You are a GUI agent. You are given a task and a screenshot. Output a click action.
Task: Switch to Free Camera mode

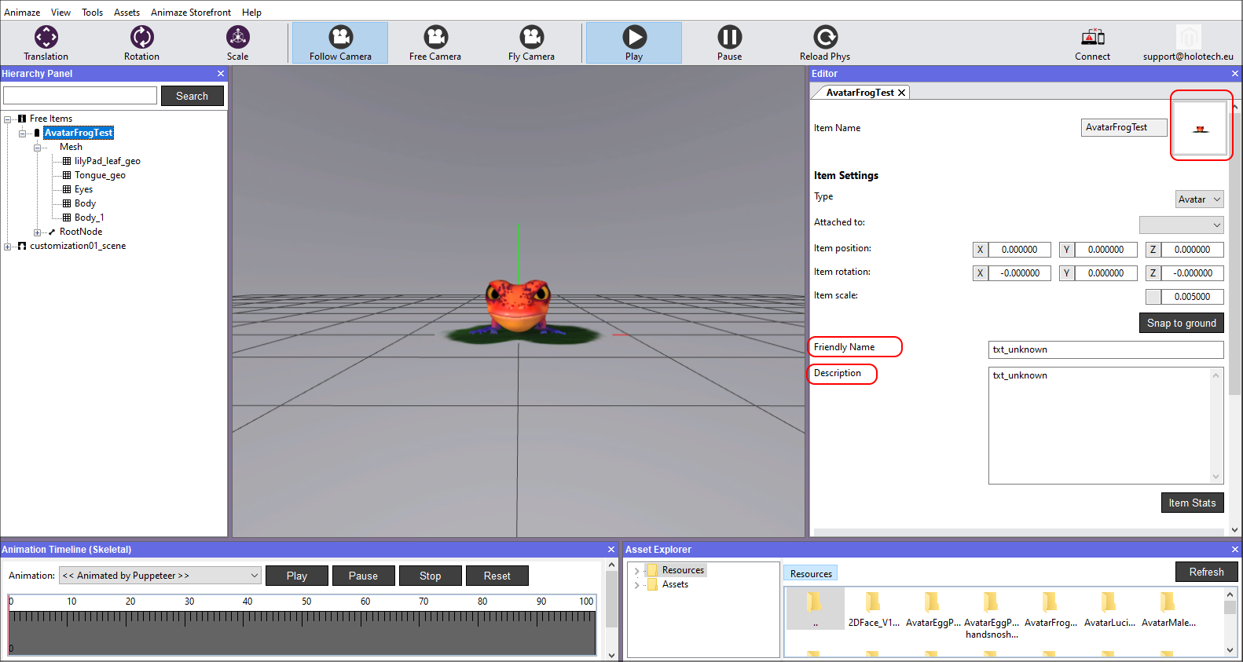435,43
